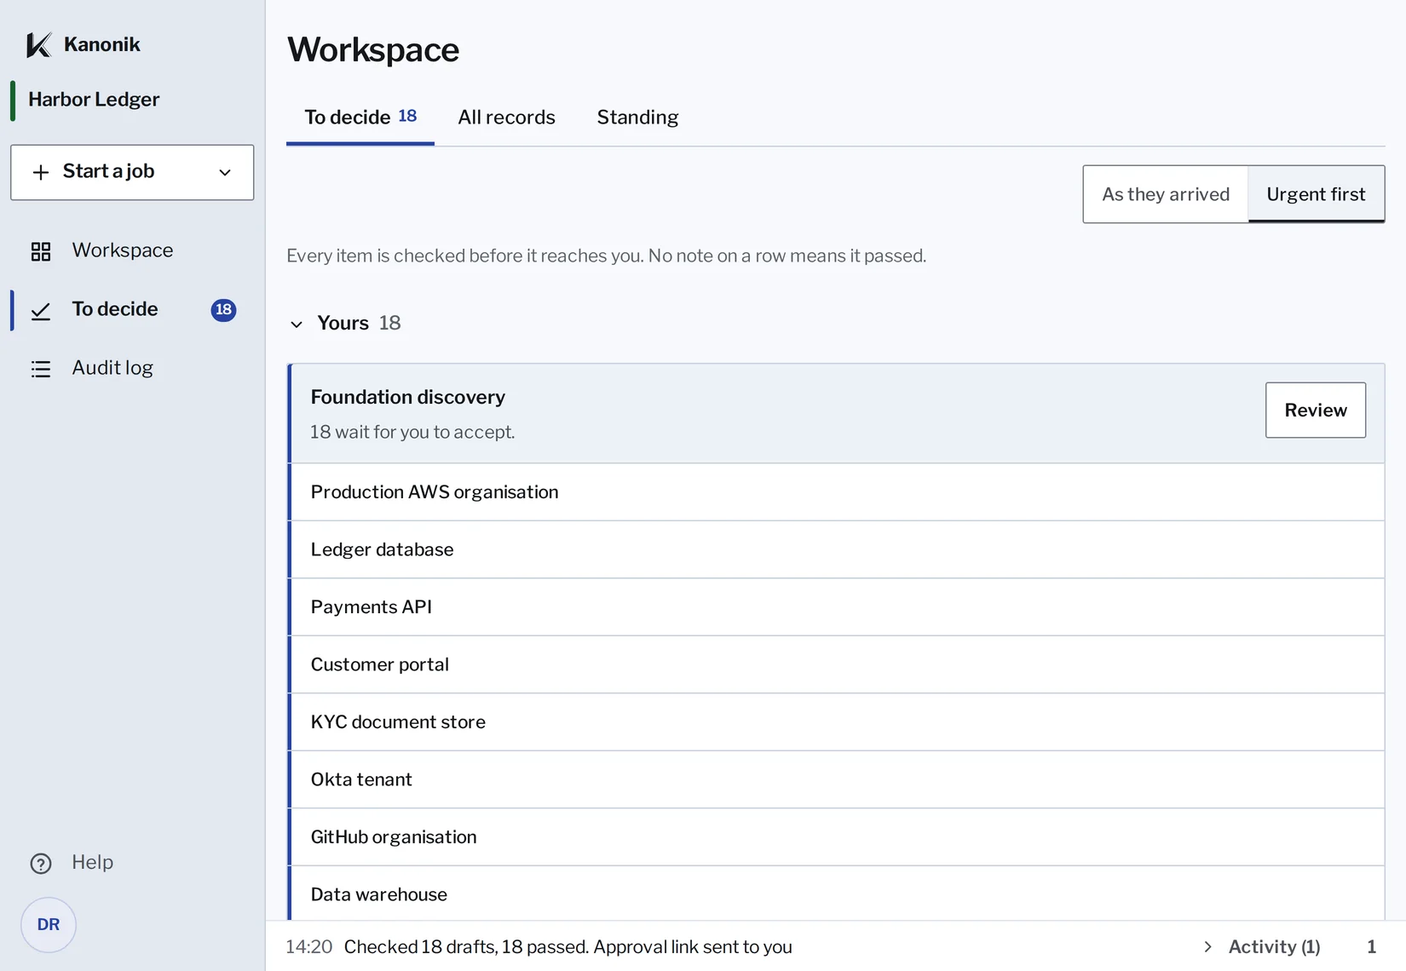Click the To decide checkmark icon

point(41,311)
